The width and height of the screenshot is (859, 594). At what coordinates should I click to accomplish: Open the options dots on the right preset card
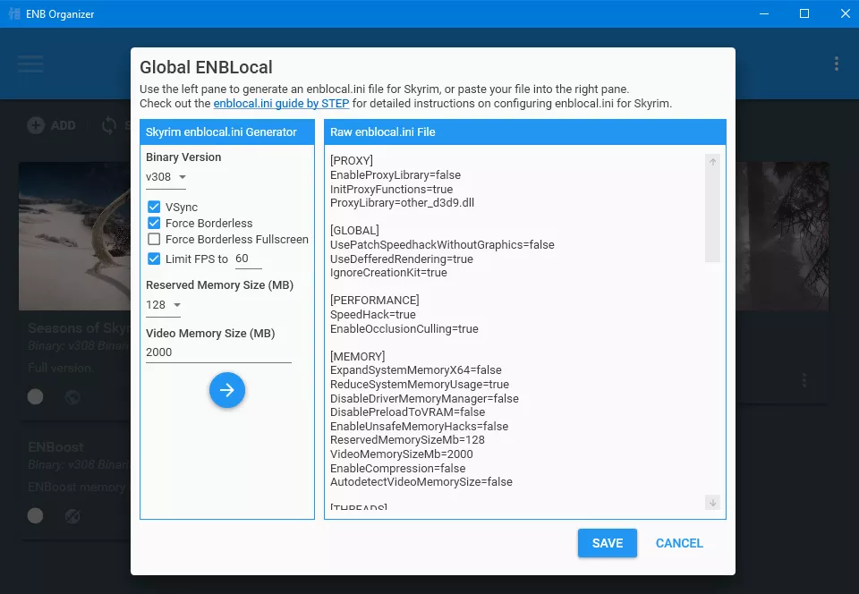point(804,380)
